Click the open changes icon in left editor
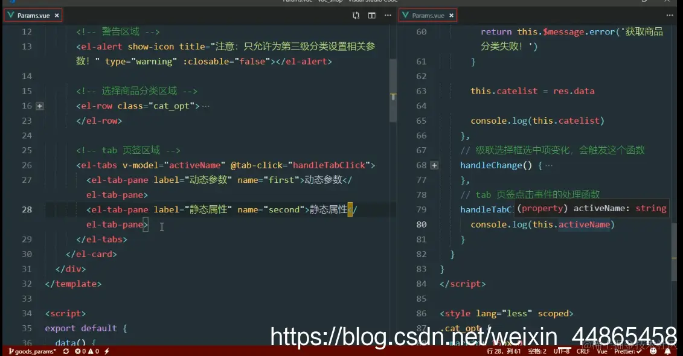Image resolution: width=683 pixels, height=356 pixels. [356, 16]
